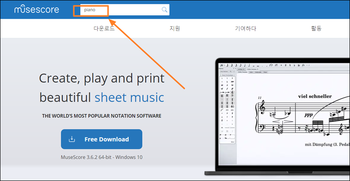Focus the search field containing 'piano'
The image size is (350, 181).
[x=125, y=10]
